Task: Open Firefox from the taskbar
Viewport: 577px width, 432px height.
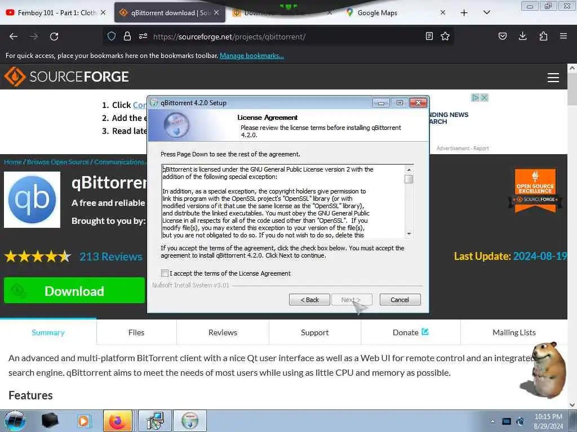Action: [117, 421]
